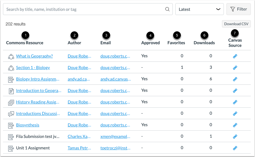Click the Download CSV button
This screenshot has height=157, width=255.
[x=236, y=24]
